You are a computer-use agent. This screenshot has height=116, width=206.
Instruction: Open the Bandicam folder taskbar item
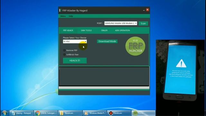[x=70, y=113]
